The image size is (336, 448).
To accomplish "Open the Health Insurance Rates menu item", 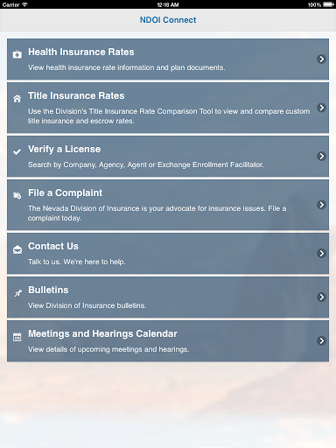I will [x=168, y=59].
